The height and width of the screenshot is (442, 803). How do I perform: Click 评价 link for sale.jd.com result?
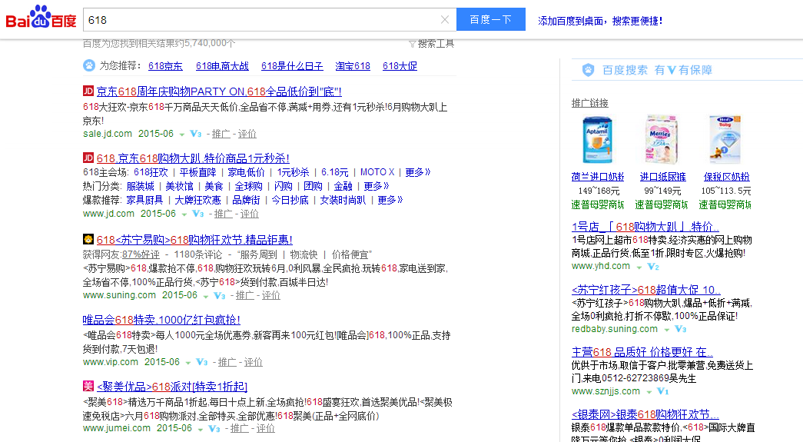[x=247, y=134]
